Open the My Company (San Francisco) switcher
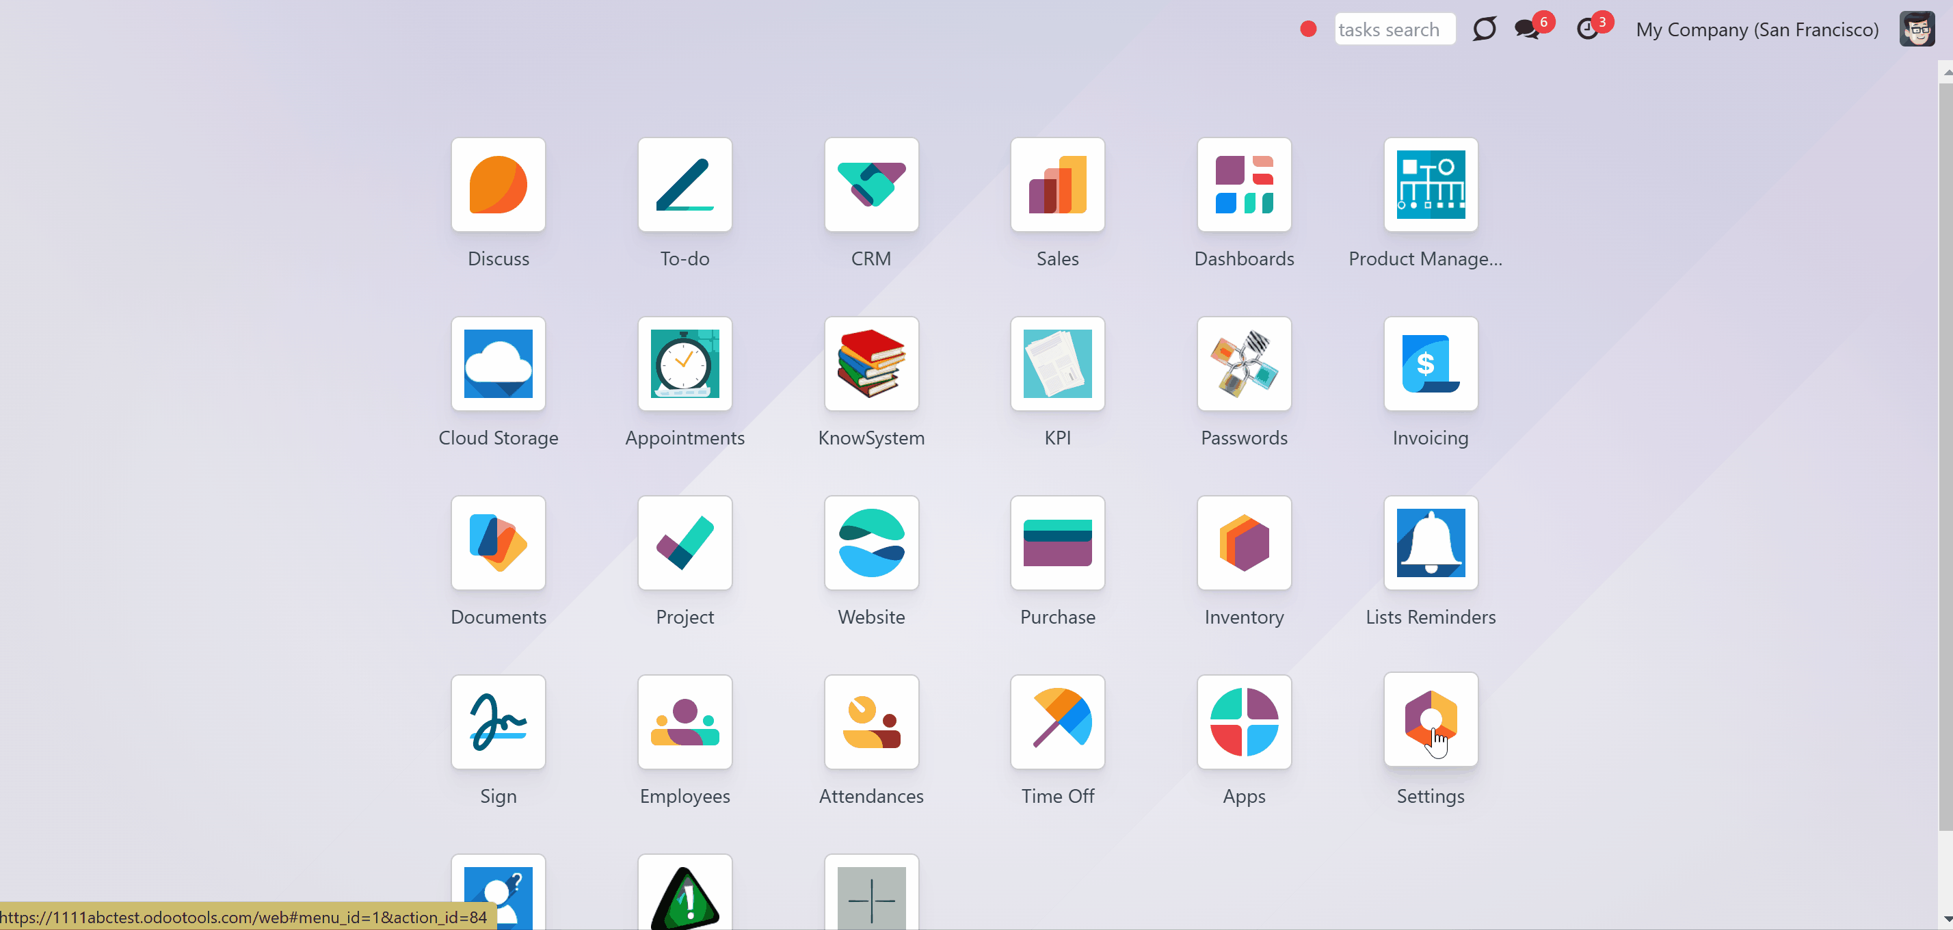The image size is (1953, 930). (1757, 29)
